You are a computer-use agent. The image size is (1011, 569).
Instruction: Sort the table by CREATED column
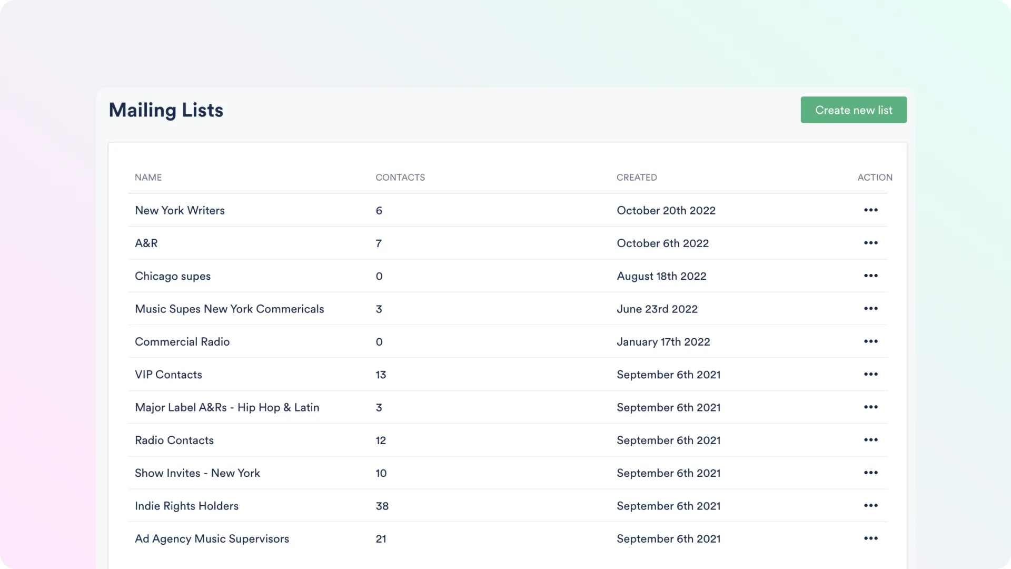click(637, 177)
